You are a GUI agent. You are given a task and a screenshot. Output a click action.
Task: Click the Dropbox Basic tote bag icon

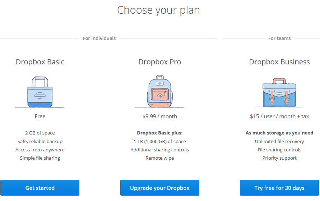tap(40, 92)
